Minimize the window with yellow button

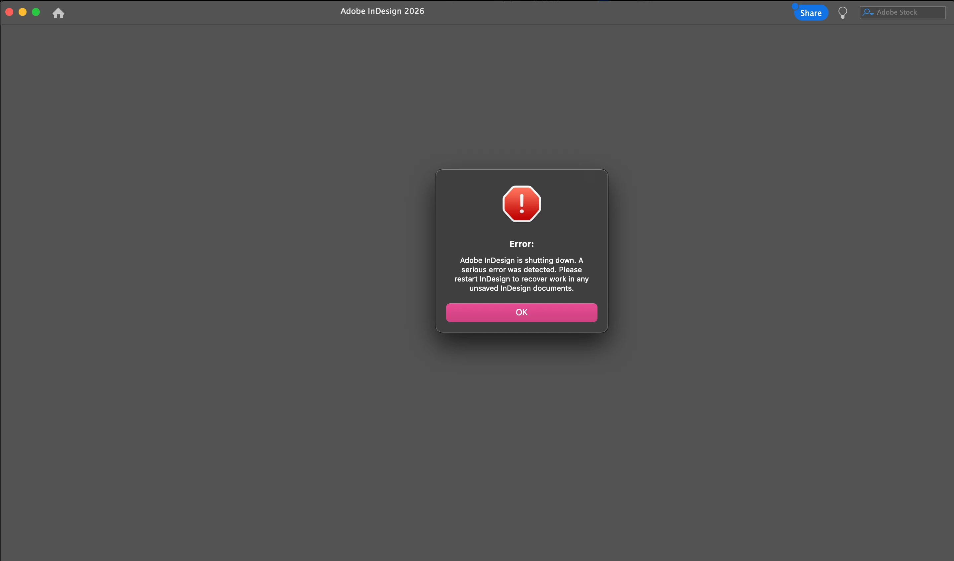(23, 12)
